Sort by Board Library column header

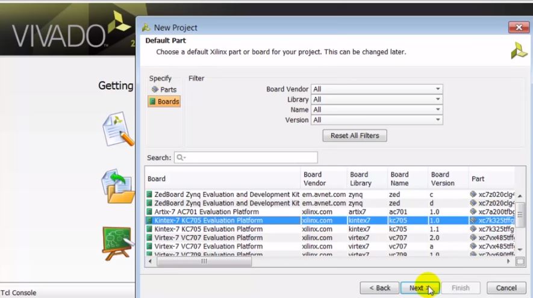click(x=367, y=179)
